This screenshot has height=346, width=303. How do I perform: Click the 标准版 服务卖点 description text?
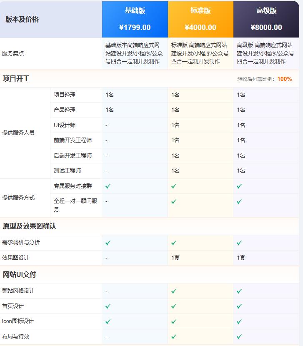(200, 53)
